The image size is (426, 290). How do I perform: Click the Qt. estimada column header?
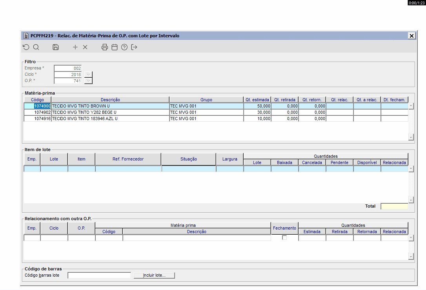[x=257, y=100]
